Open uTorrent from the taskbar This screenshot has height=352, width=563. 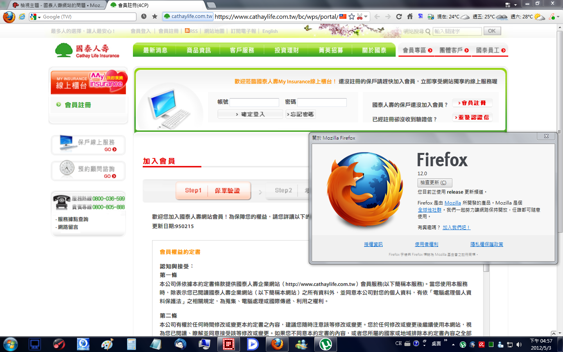click(326, 344)
